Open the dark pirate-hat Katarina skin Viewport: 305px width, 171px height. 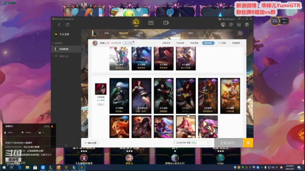point(164,96)
